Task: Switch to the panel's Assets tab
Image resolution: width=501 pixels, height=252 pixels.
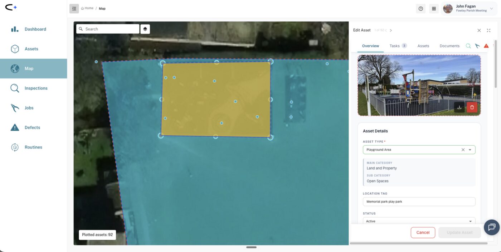Action: pos(423,46)
